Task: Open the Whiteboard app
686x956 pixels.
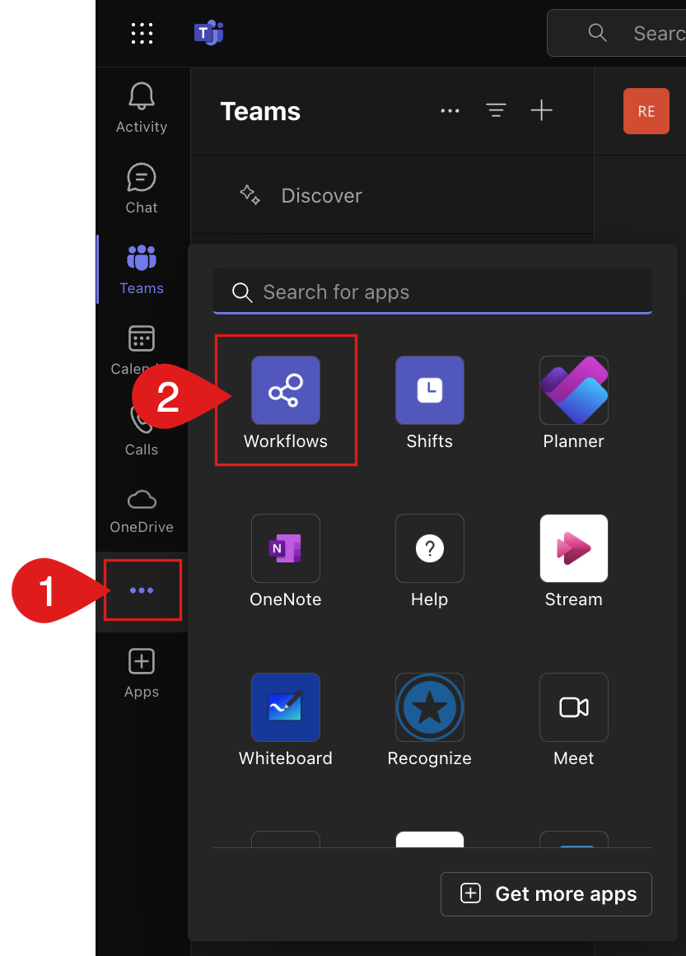Action: coord(285,708)
